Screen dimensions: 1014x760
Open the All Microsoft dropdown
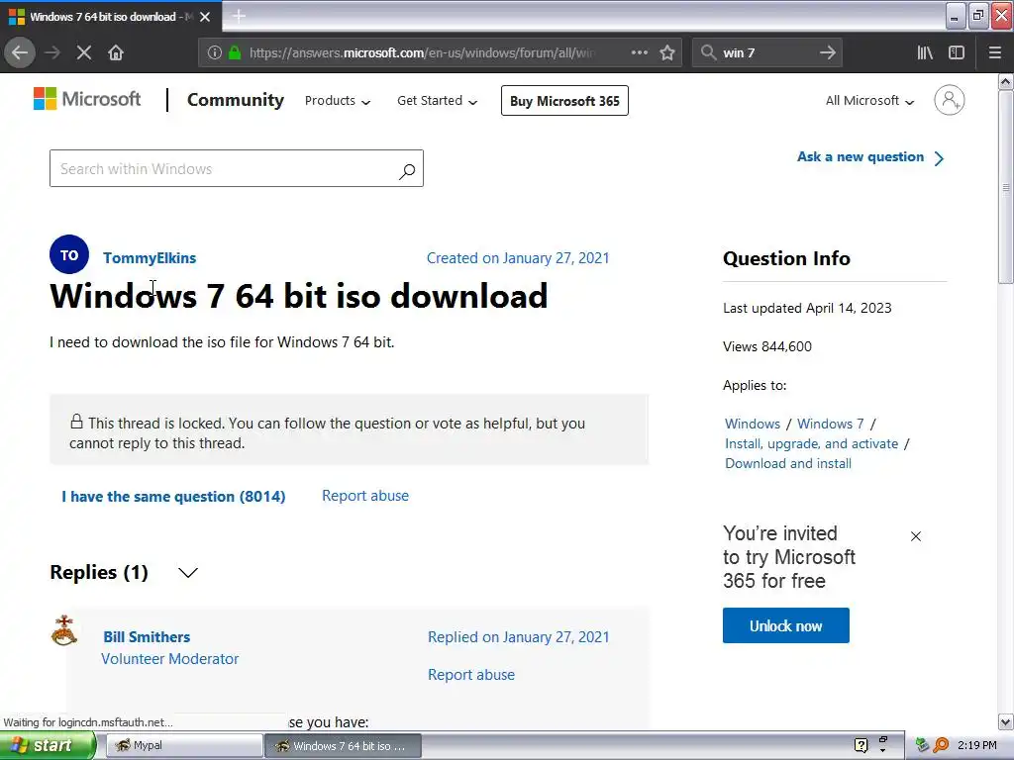pyautogui.click(x=869, y=101)
